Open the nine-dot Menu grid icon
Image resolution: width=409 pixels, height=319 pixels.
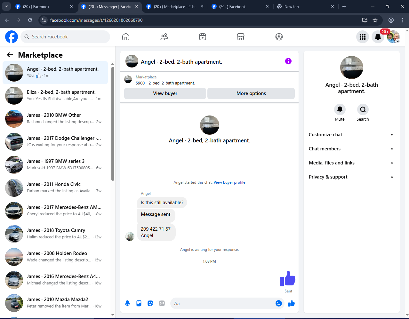coord(363,37)
